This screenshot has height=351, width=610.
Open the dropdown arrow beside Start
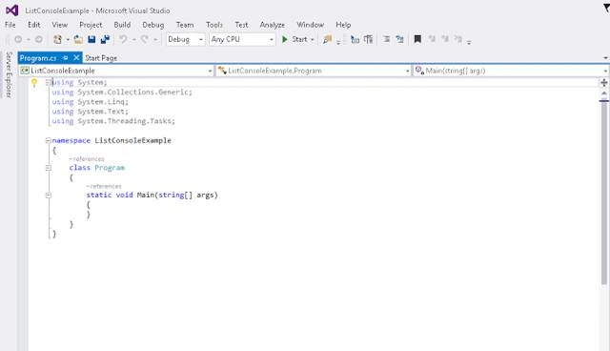click(x=312, y=40)
